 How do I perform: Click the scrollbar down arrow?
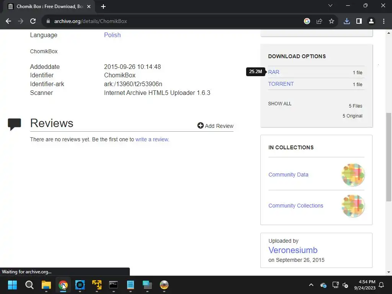pyautogui.click(x=389, y=272)
